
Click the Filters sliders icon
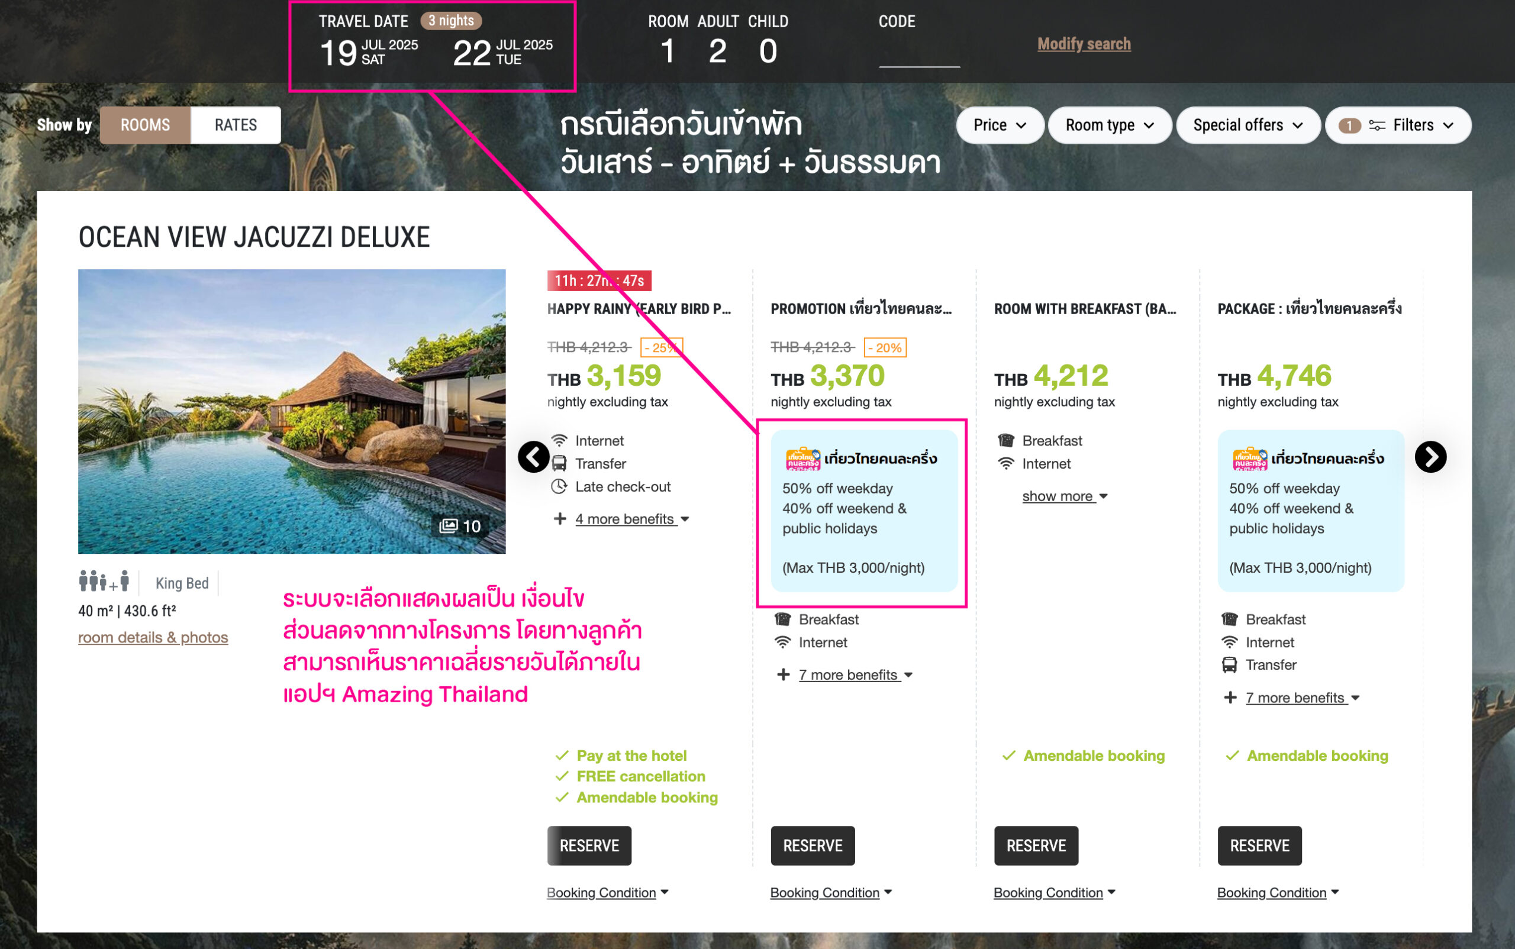[x=1377, y=125]
